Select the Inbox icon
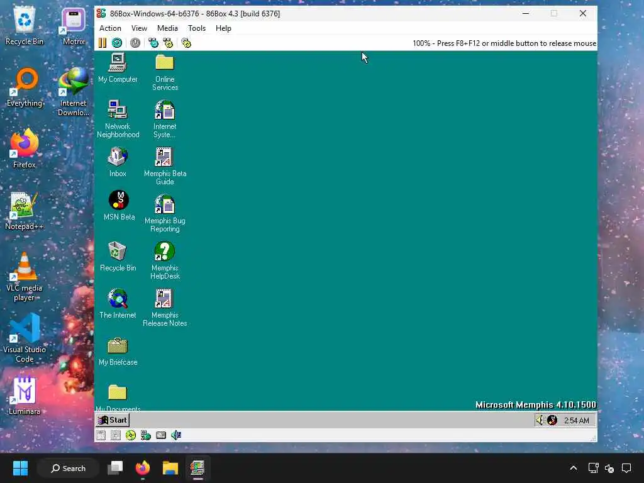Viewport: 644px width, 483px height. click(x=118, y=162)
